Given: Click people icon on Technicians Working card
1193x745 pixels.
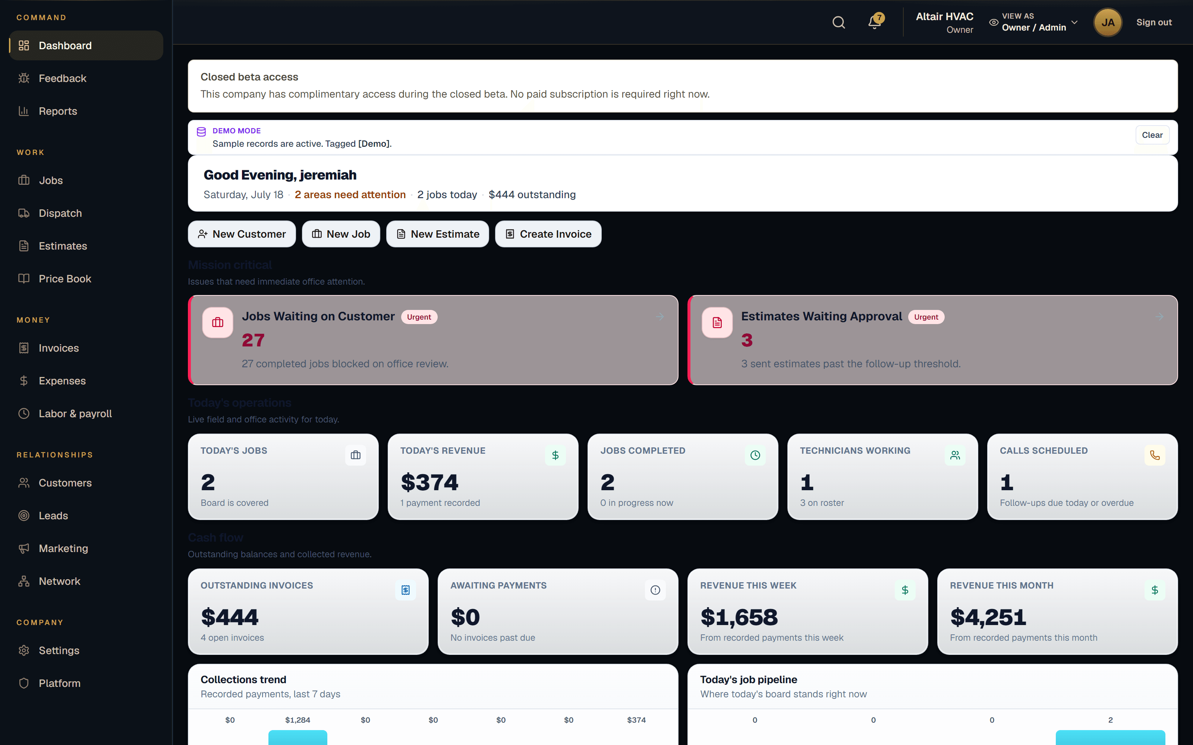Looking at the screenshot, I should (955, 455).
